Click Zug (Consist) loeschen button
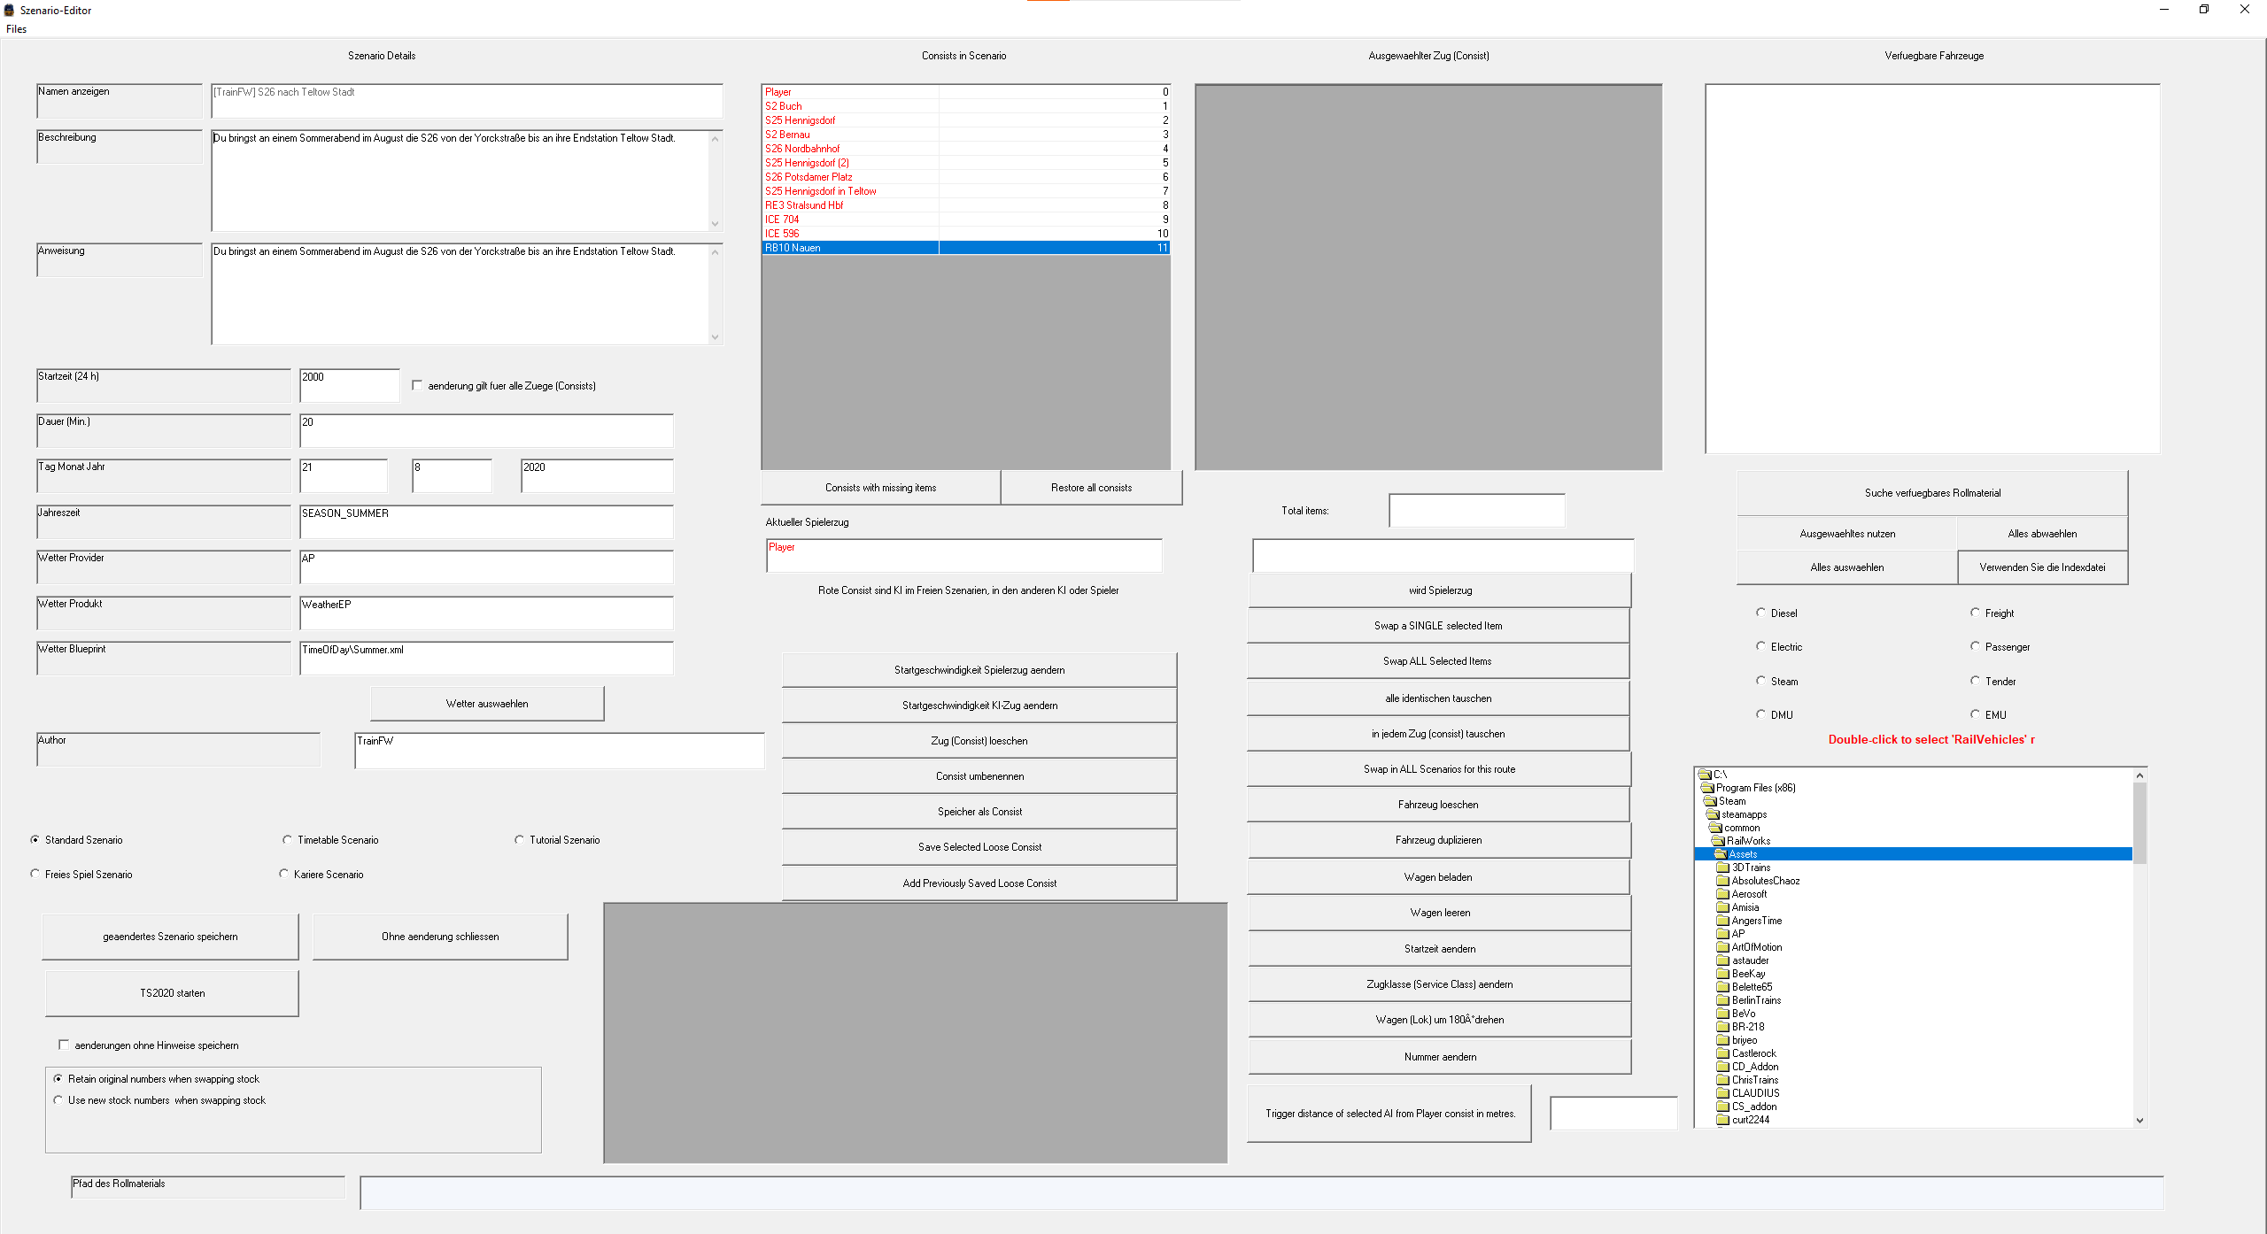The image size is (2267, 1234). coord(979,741)
